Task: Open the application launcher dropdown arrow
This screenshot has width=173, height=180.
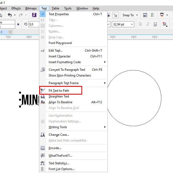Action: pos(167,15)
